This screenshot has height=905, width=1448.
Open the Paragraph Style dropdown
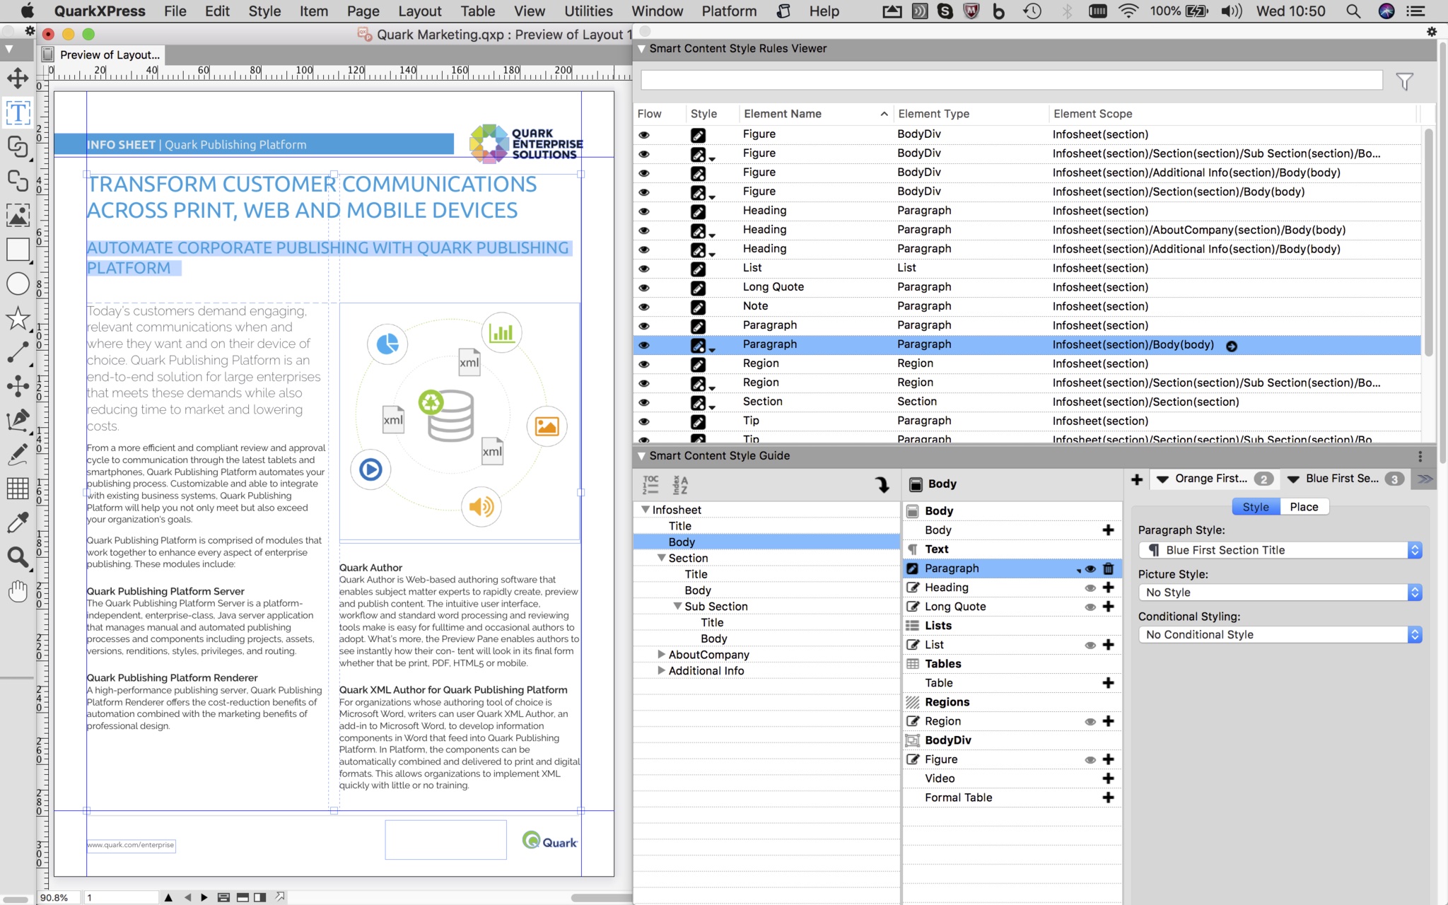(1280, 550)
